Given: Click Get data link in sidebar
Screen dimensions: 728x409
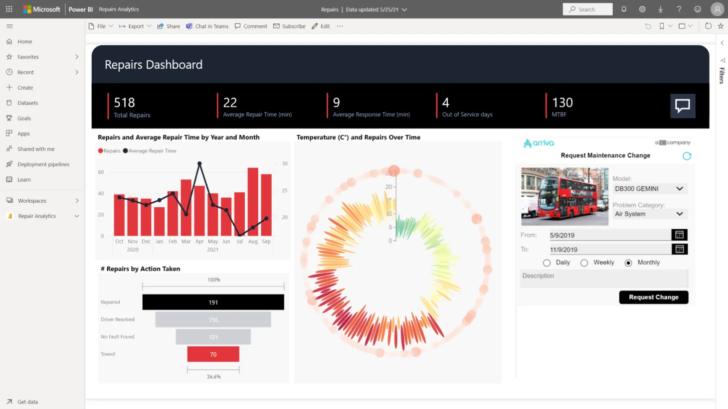Looking at the screenshot, I should [x=27, y=402].
